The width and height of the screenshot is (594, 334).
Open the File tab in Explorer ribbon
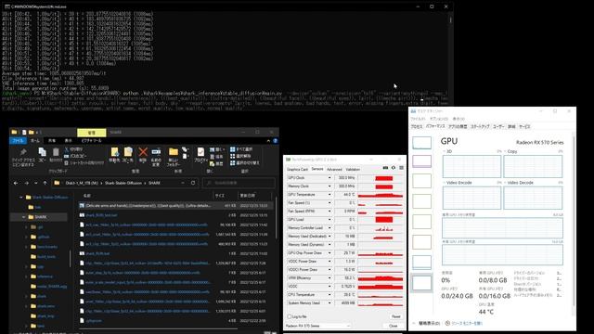tap(18, 140)
